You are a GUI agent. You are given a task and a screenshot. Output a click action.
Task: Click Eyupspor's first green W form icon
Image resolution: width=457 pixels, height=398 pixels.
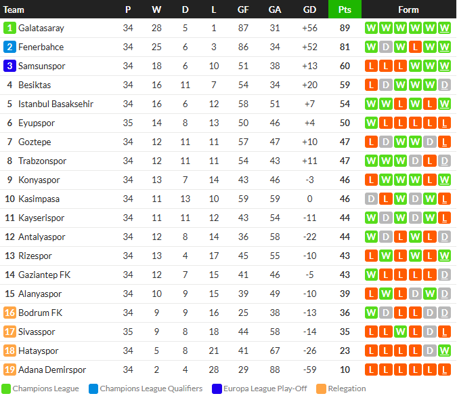[371, 123]
